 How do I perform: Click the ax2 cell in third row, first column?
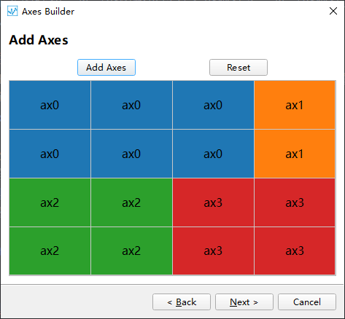click(x=50, y=202)
